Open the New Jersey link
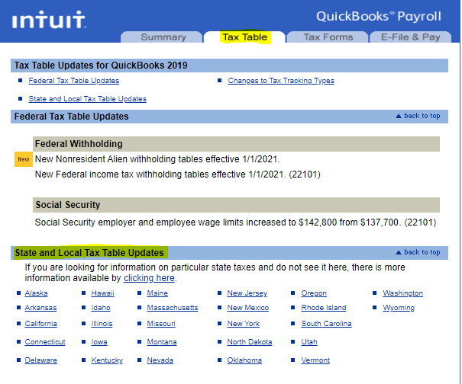Screen dimensions: 462x384 point(247,293)
